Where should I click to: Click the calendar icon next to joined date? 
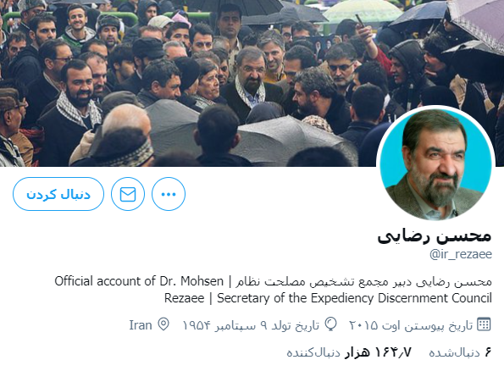(484, 324)
